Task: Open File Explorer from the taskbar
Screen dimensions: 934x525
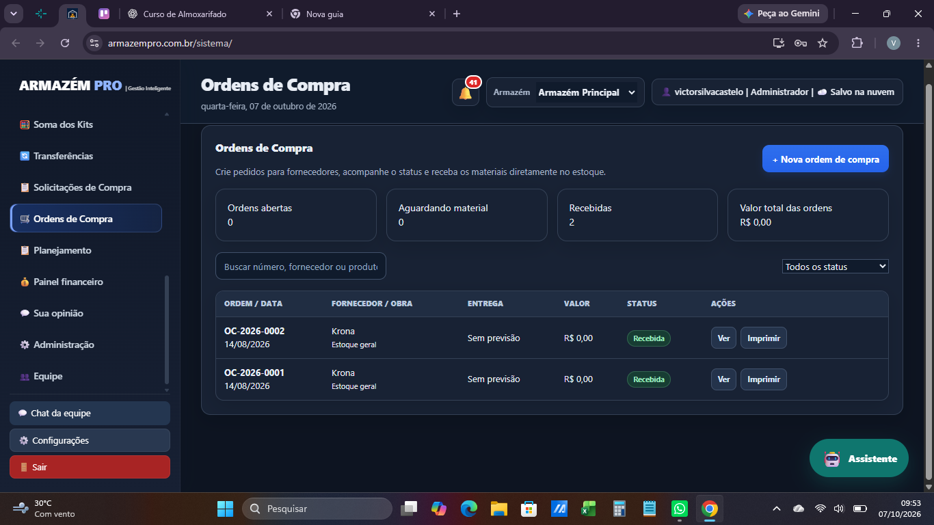Action: click(498, 509)
